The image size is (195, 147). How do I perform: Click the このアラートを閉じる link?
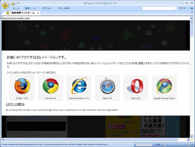coord(15,104)
